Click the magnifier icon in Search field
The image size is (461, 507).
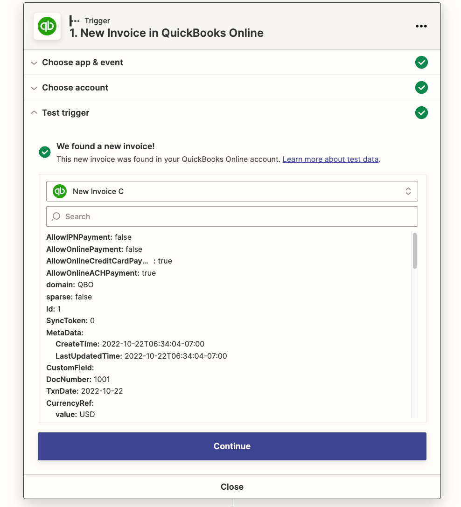point(56,216)
